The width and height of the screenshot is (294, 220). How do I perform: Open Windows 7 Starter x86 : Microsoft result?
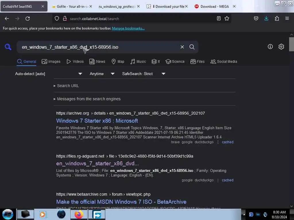coord(97,121)
